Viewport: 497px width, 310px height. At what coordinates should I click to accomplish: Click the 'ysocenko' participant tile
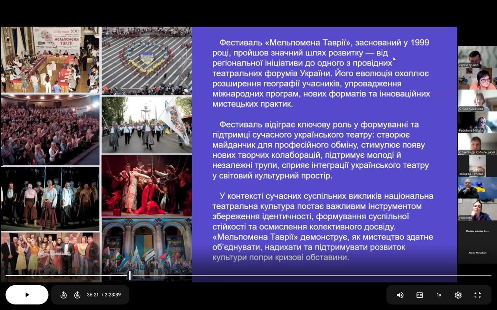coord(477,209)
